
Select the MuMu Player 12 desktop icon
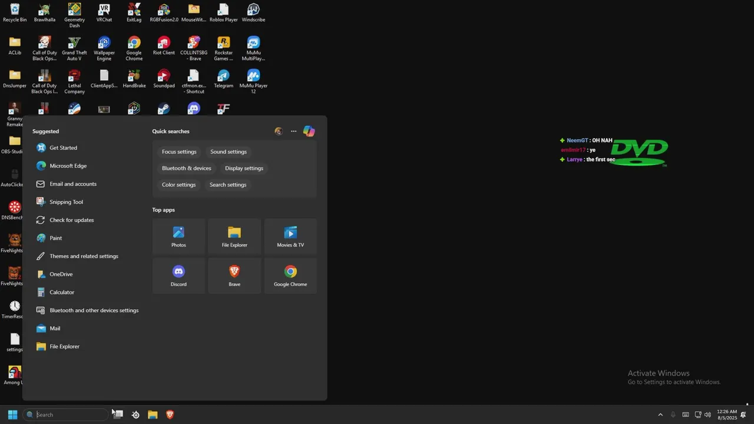[x=253, y=81]
